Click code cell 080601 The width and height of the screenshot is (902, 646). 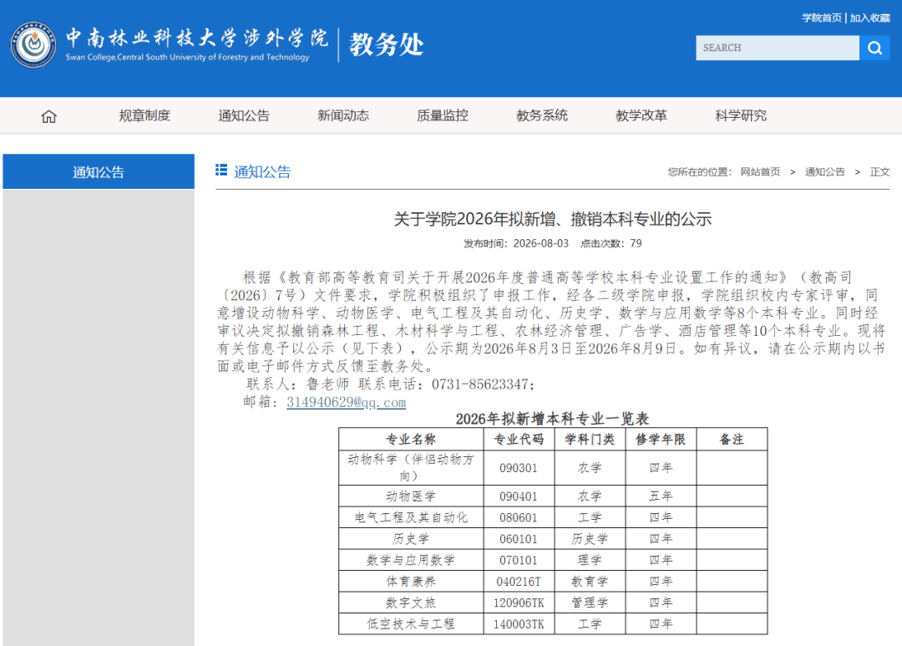[519, 517]
